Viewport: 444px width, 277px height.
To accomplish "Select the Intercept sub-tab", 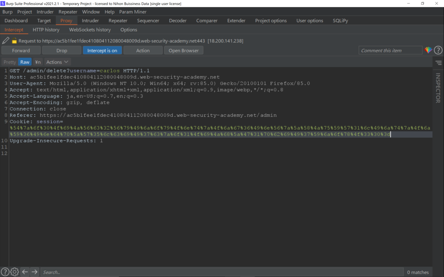I will click(x=14, y=30).
